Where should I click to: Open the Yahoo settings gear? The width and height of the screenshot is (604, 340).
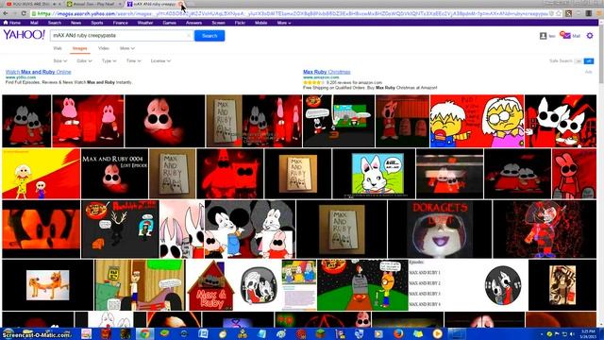pyautogui.click(x=590, y=36)
